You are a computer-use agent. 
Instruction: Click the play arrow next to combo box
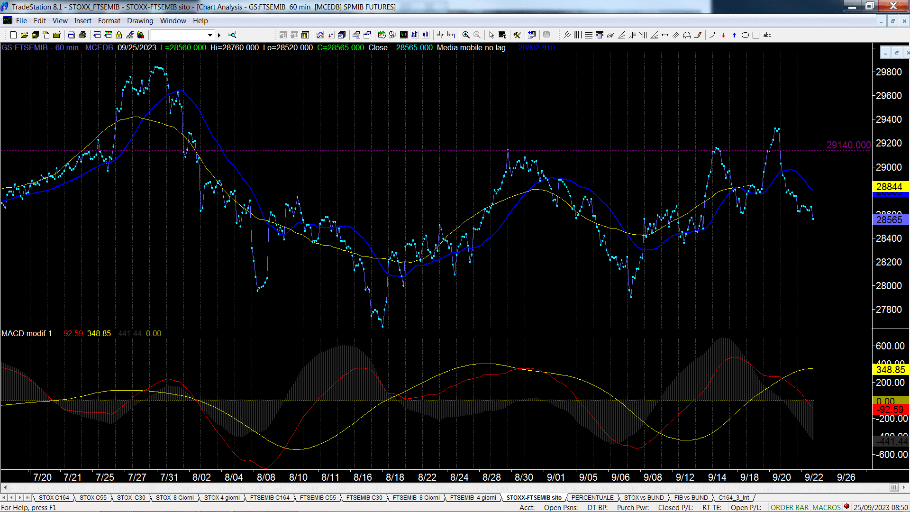click(x=219, y=35)
